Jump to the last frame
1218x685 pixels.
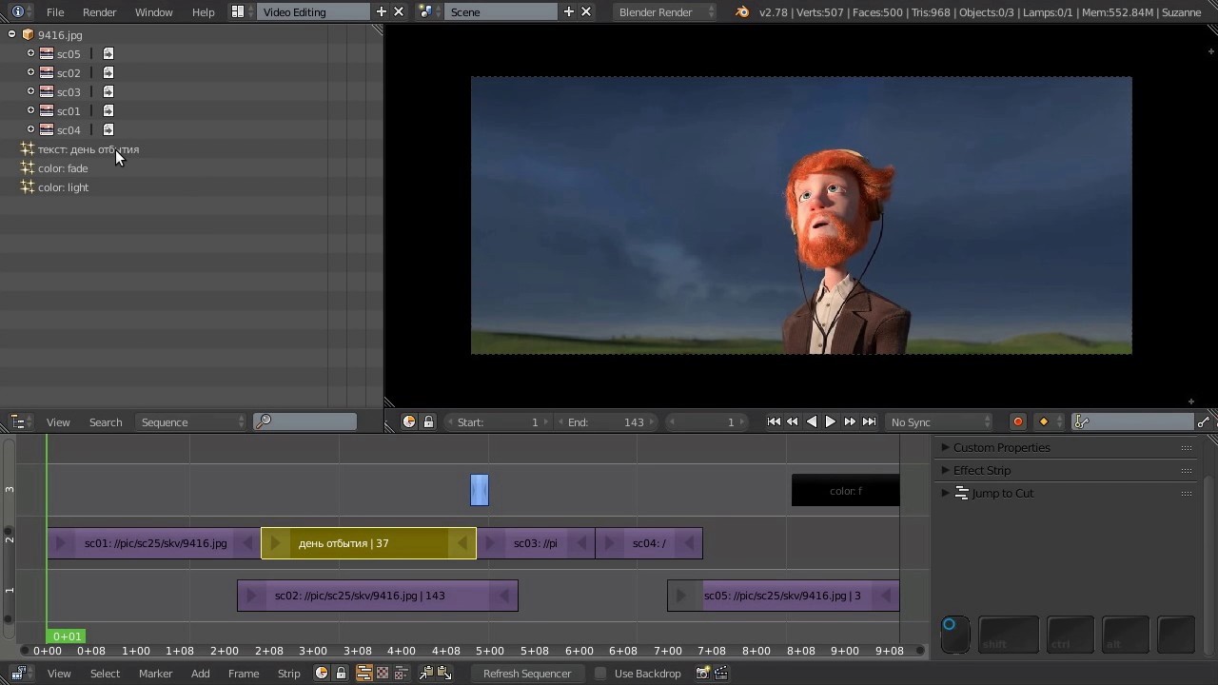pos(869,422)
